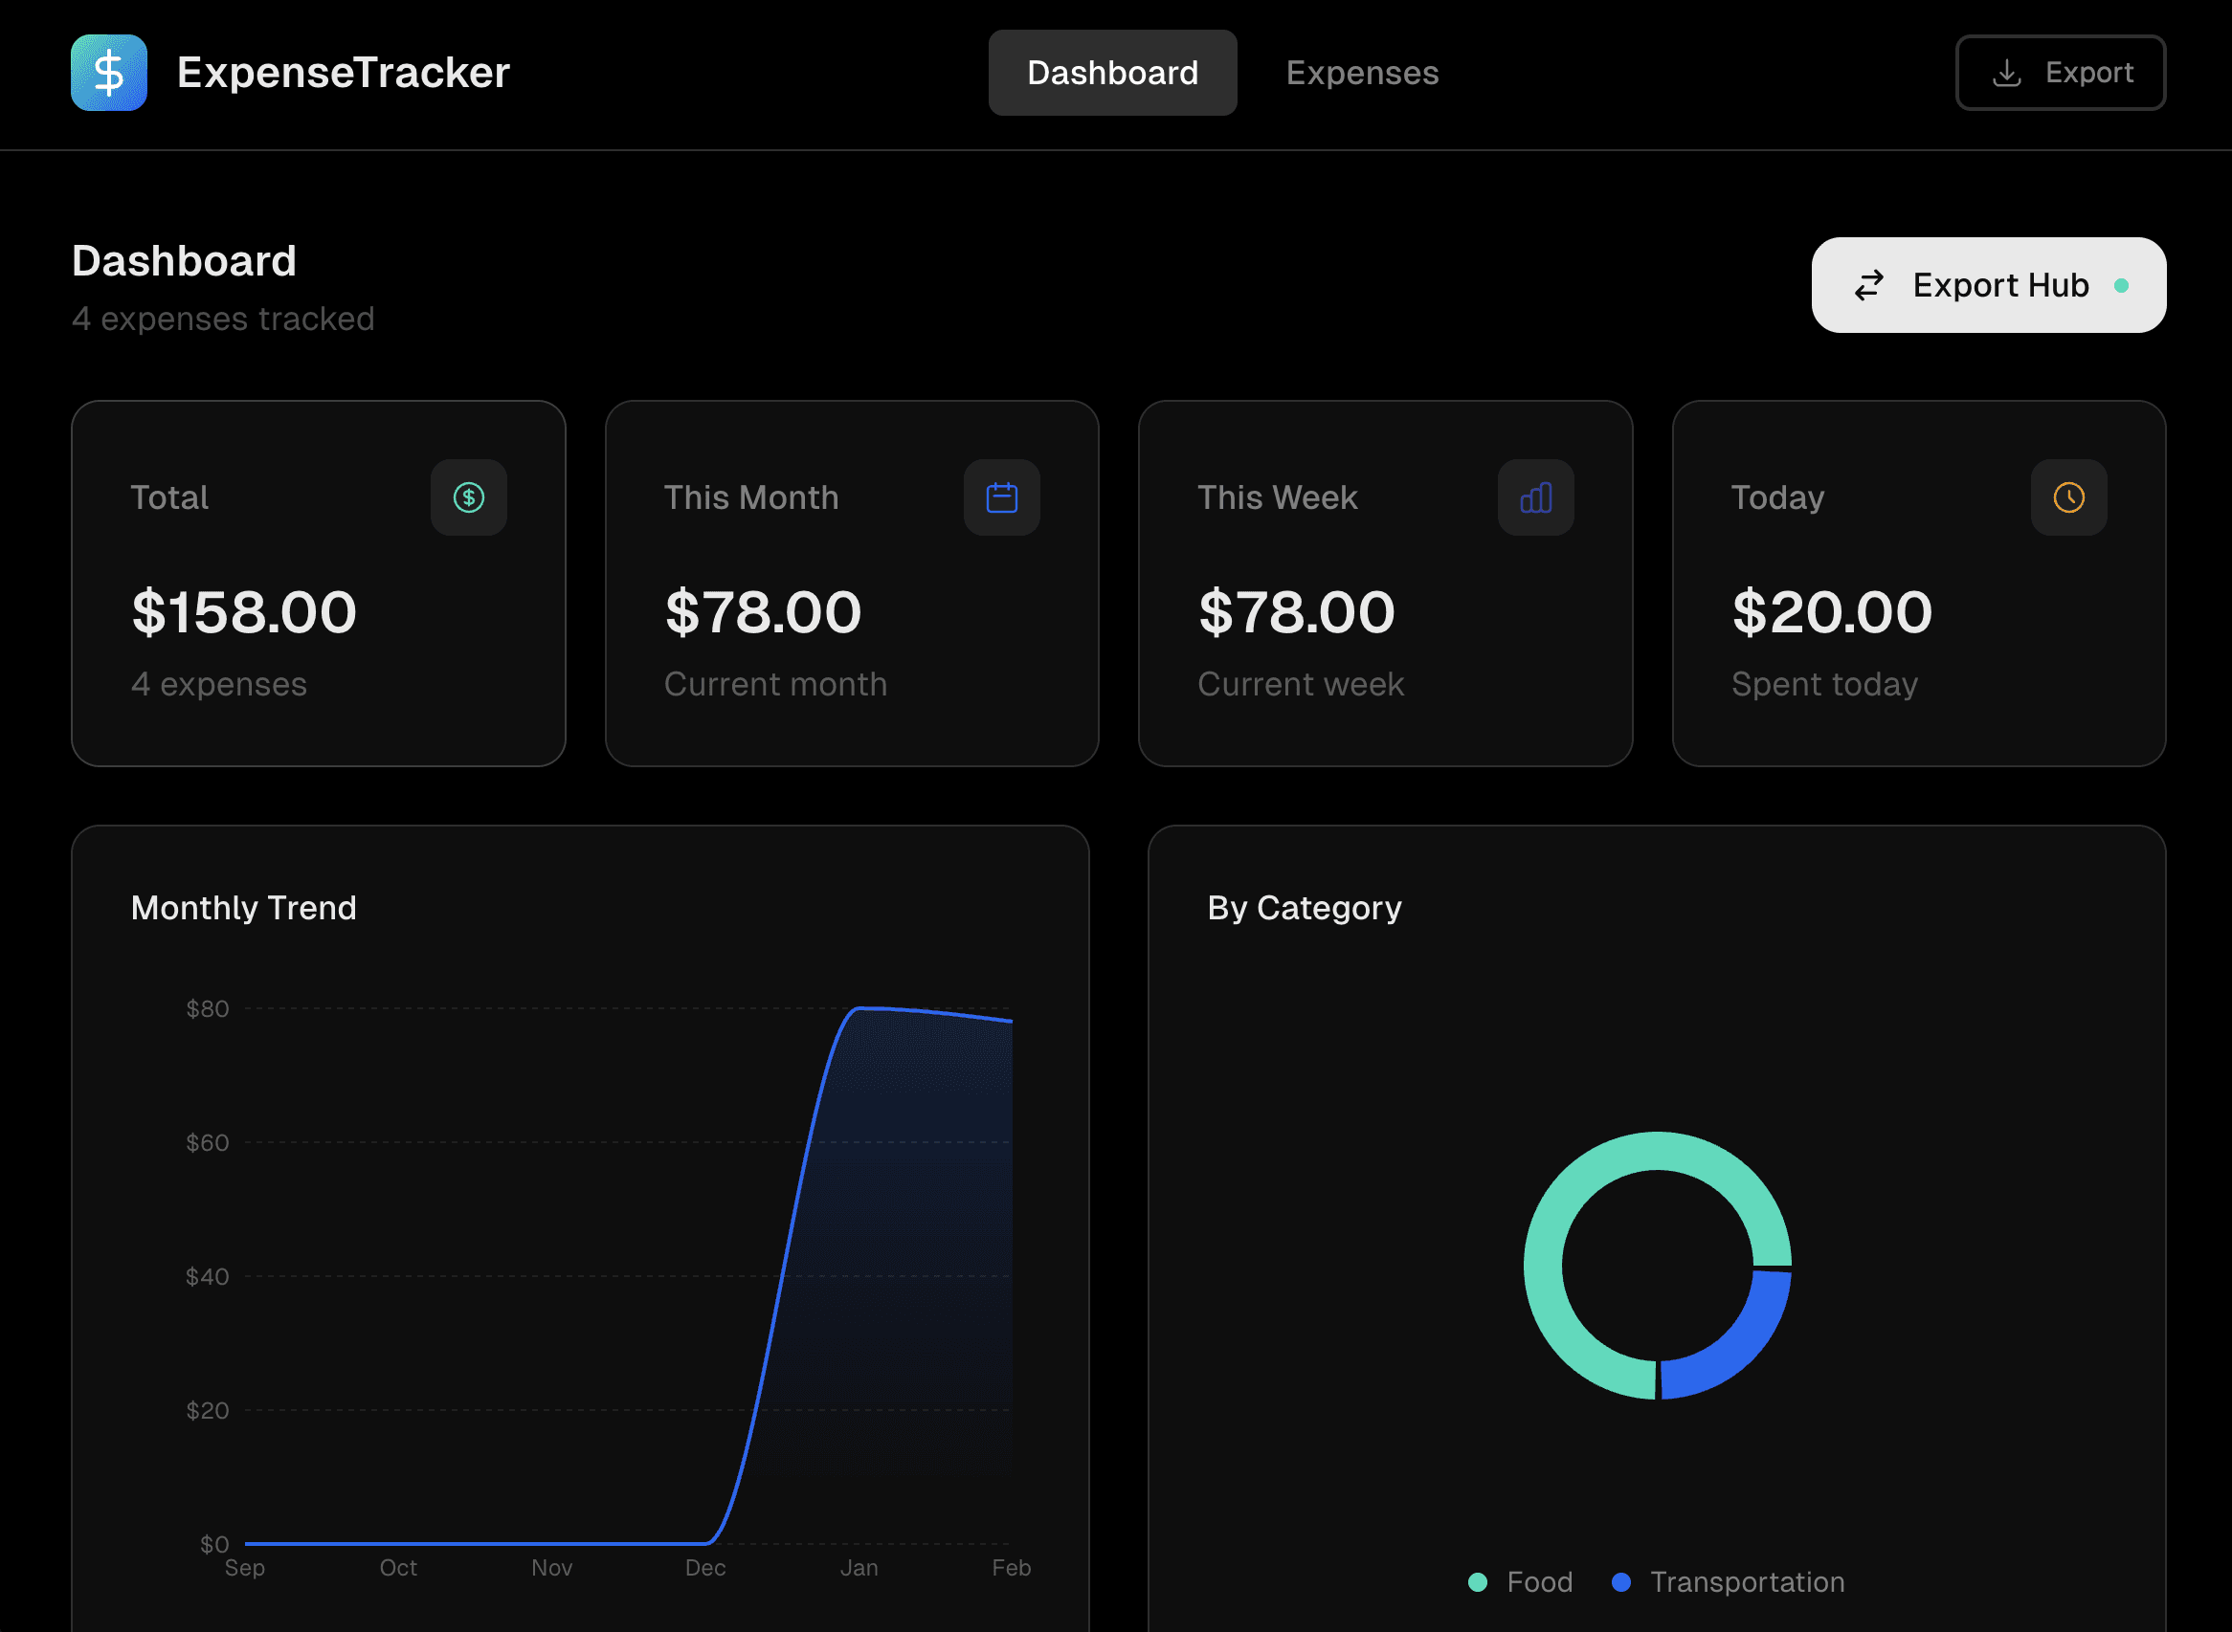
Task: Click the swap arrows icon in Export Hub
Action: click(1869, 285)
